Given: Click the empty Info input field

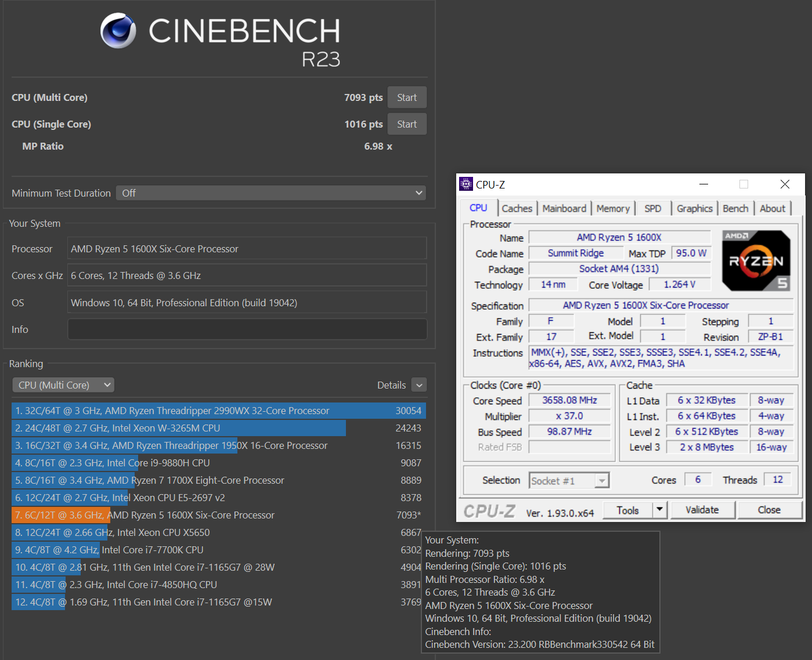Looking at the screenshot, I should [x=247, y=329].
